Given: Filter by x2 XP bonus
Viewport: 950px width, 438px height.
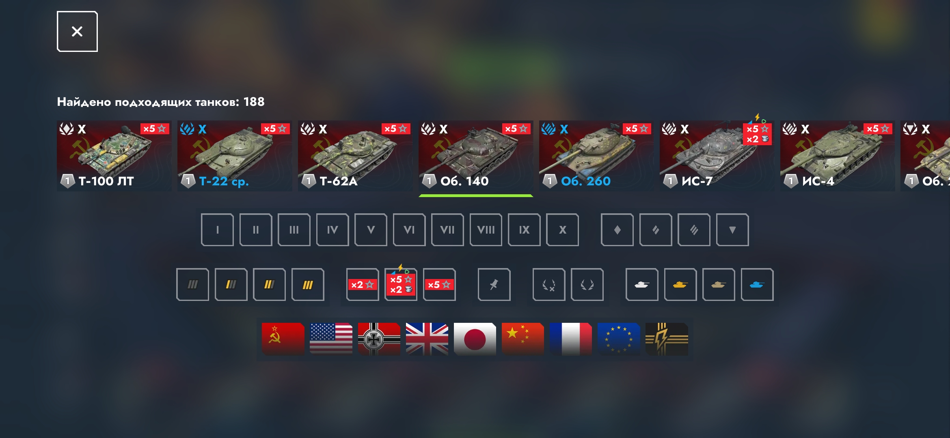Looking at the screenshot, I should [x=362, y=285].
